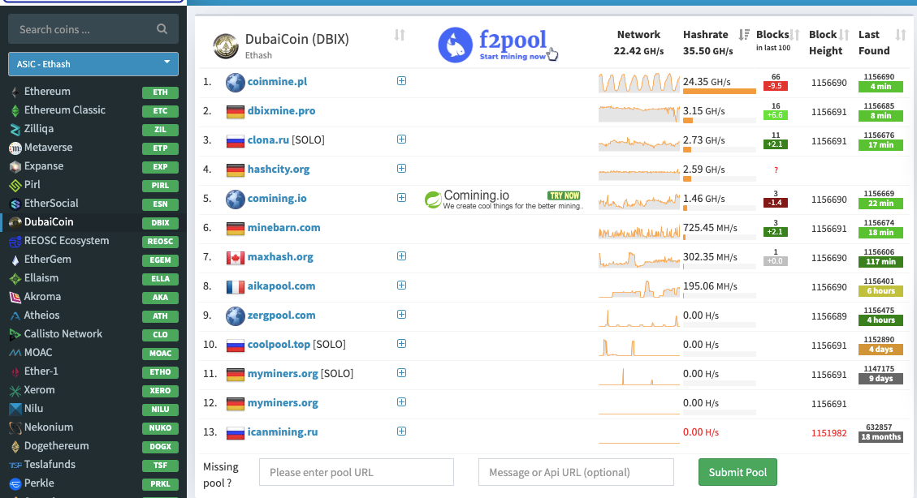The width and height of the screenshot is (917, 498).
Task: Select EtherSocial in coin list
Action: pos(51,203)
